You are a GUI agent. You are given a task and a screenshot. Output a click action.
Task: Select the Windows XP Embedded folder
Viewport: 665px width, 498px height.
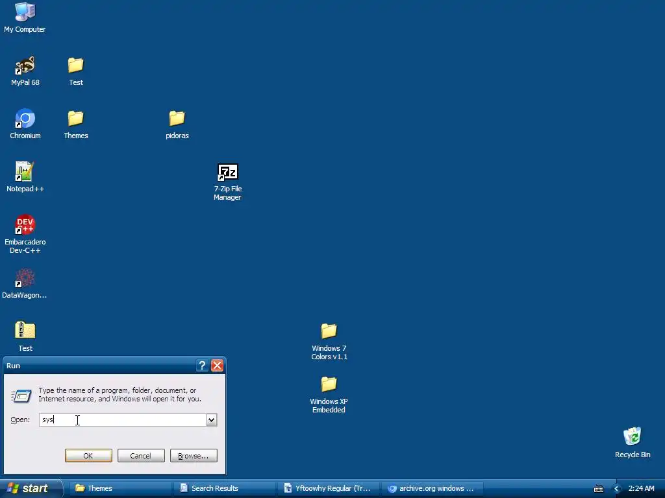[329, 384]
